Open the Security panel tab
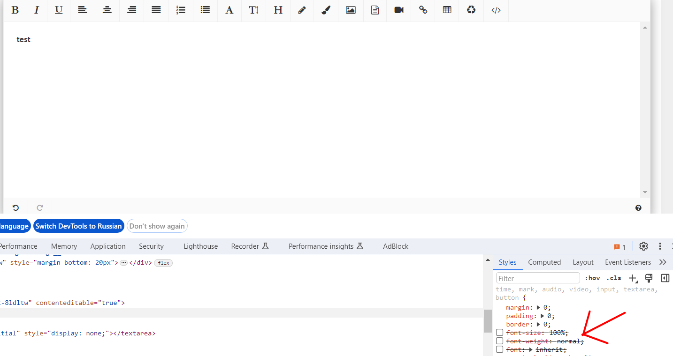Viewport: 673px width, 356px height. point(151,246)
